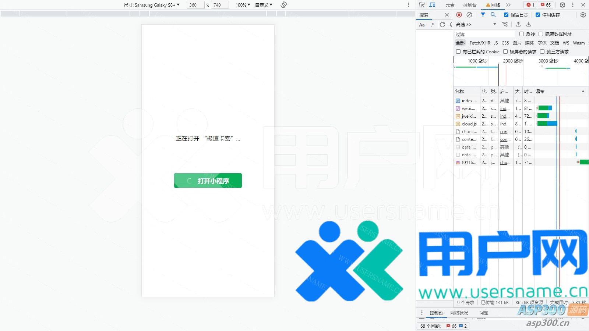Open network panel settings gear
Image resolution: width=589 pixels, height=331 pixels.
tap(583, 15)
